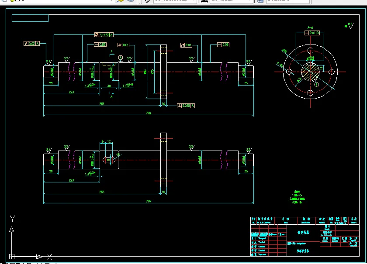
Task: Click the yellow layer icon beside the stacked-layers icon
Action: (x=120, y=1)
